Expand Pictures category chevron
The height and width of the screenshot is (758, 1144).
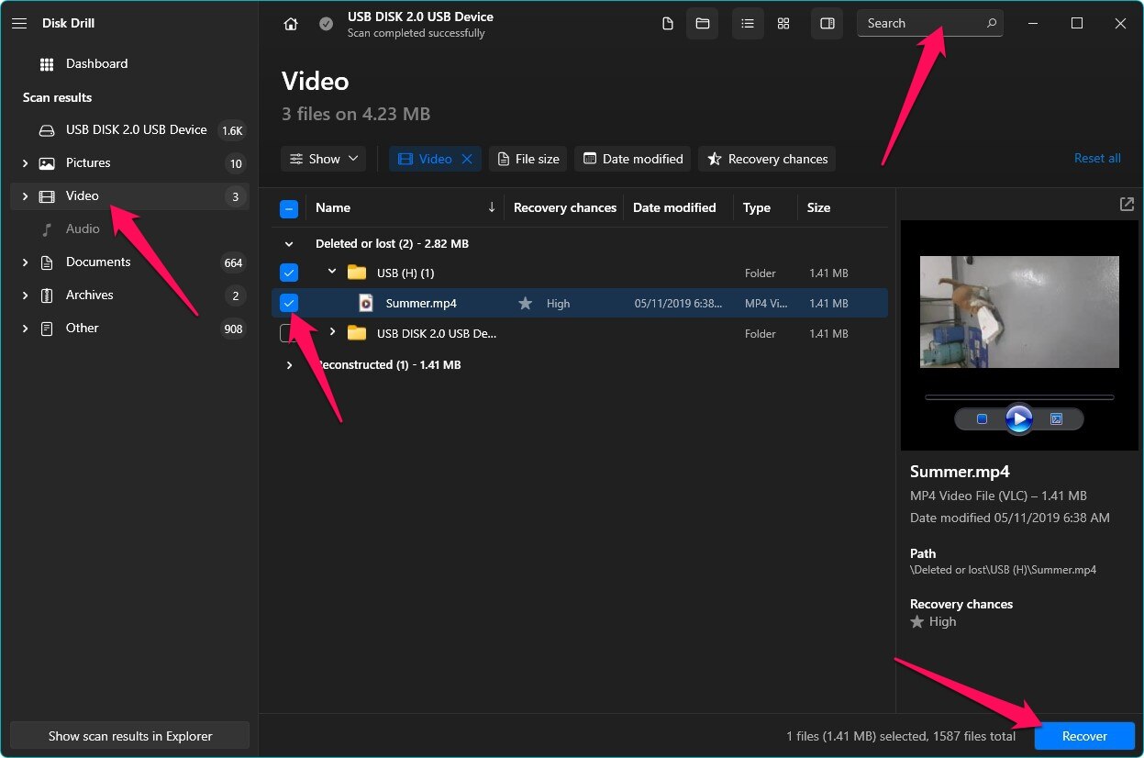click(x=25, y=163)
